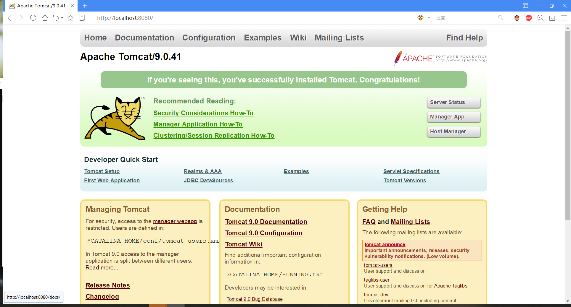Open the Tomcat Versions link
The height and width of the screenshot is (307, 571).
[x=405, y=181]
